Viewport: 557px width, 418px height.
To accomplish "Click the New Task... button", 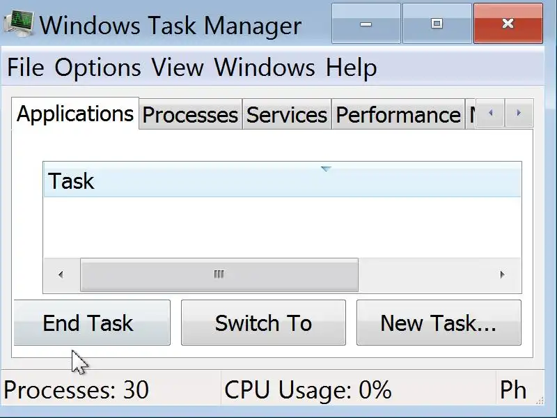I will click(x=439, y=323).
